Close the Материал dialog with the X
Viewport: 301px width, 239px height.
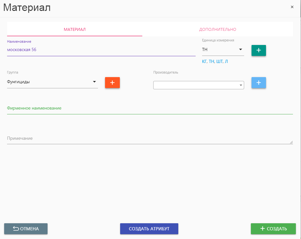tap(292, 7)
